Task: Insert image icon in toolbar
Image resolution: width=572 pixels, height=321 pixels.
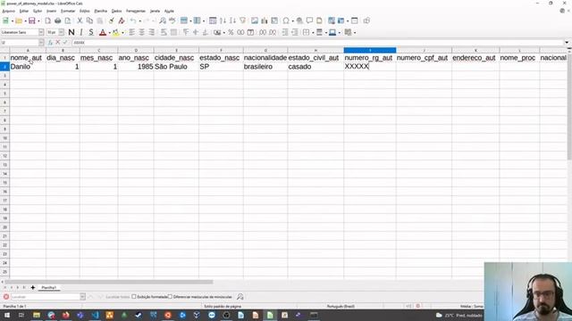Action: [255, 21]
